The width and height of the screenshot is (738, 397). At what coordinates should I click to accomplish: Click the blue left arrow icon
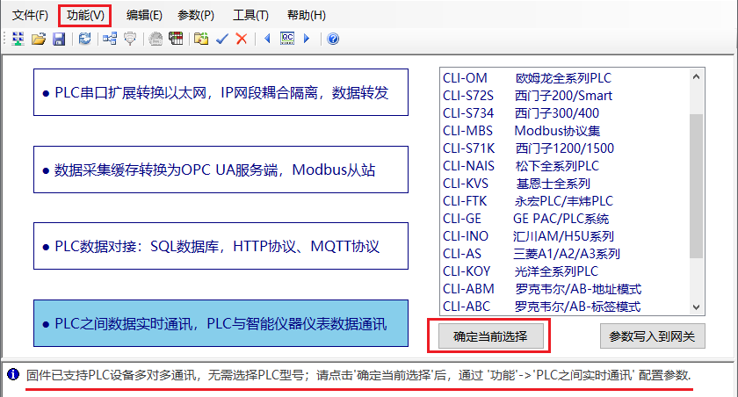[267, 39]
